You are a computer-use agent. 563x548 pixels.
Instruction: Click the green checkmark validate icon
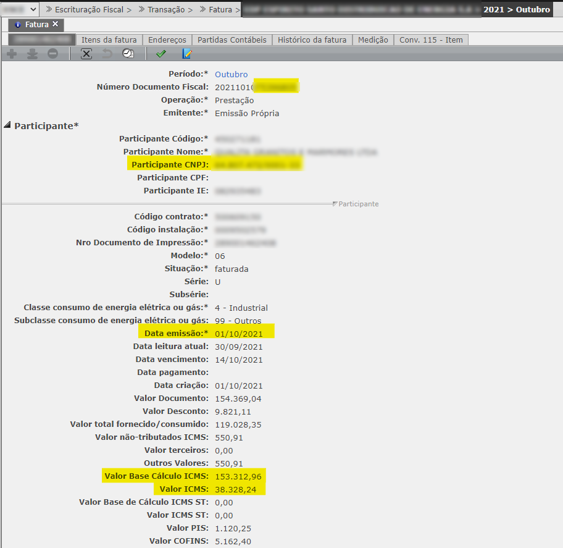(161, 54)
